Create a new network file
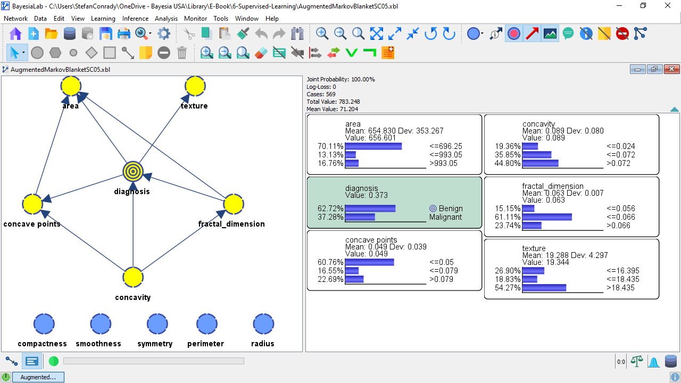 pos(34,34)
